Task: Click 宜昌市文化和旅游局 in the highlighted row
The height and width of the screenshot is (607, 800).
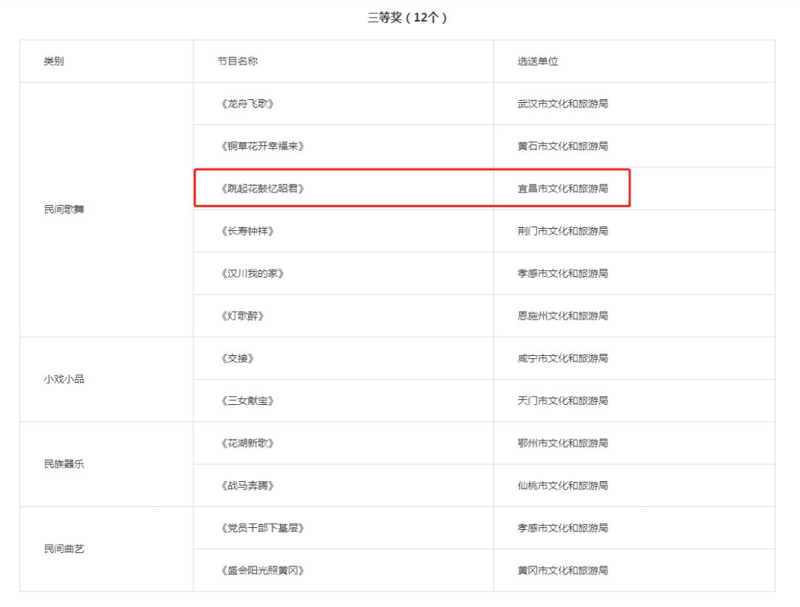Action: 563,189
